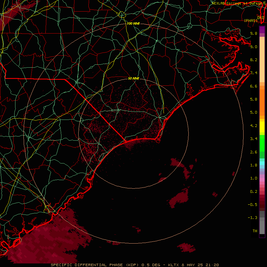This screenshot has height=267, width=267.
Task: Click the TH threshold label
Action: [x=255, y=231]
